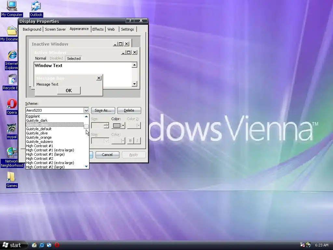Click the preview OK button
The width and height of the screenshot is (333, 250).
(69, 90)
